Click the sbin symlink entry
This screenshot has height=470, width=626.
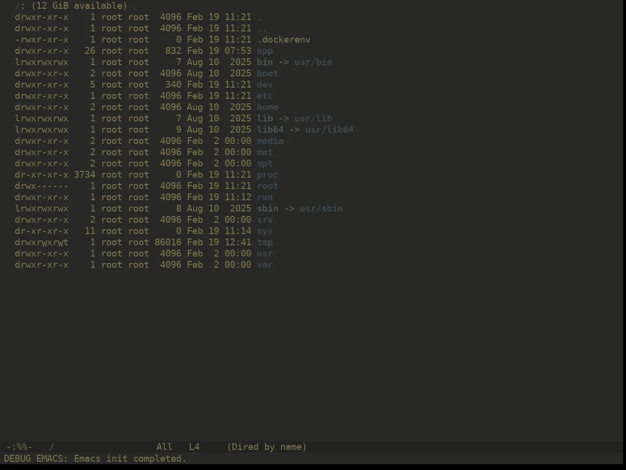tap(268, 209)
